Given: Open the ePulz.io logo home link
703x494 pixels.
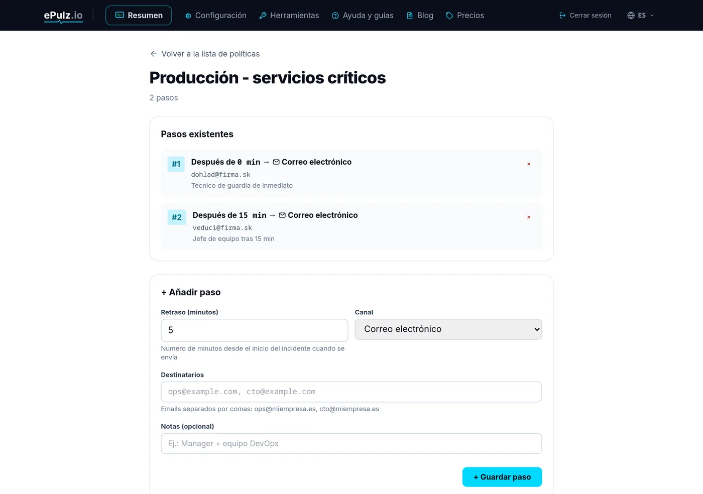Looking at the screenshot, I should click(x=63, y=16).
